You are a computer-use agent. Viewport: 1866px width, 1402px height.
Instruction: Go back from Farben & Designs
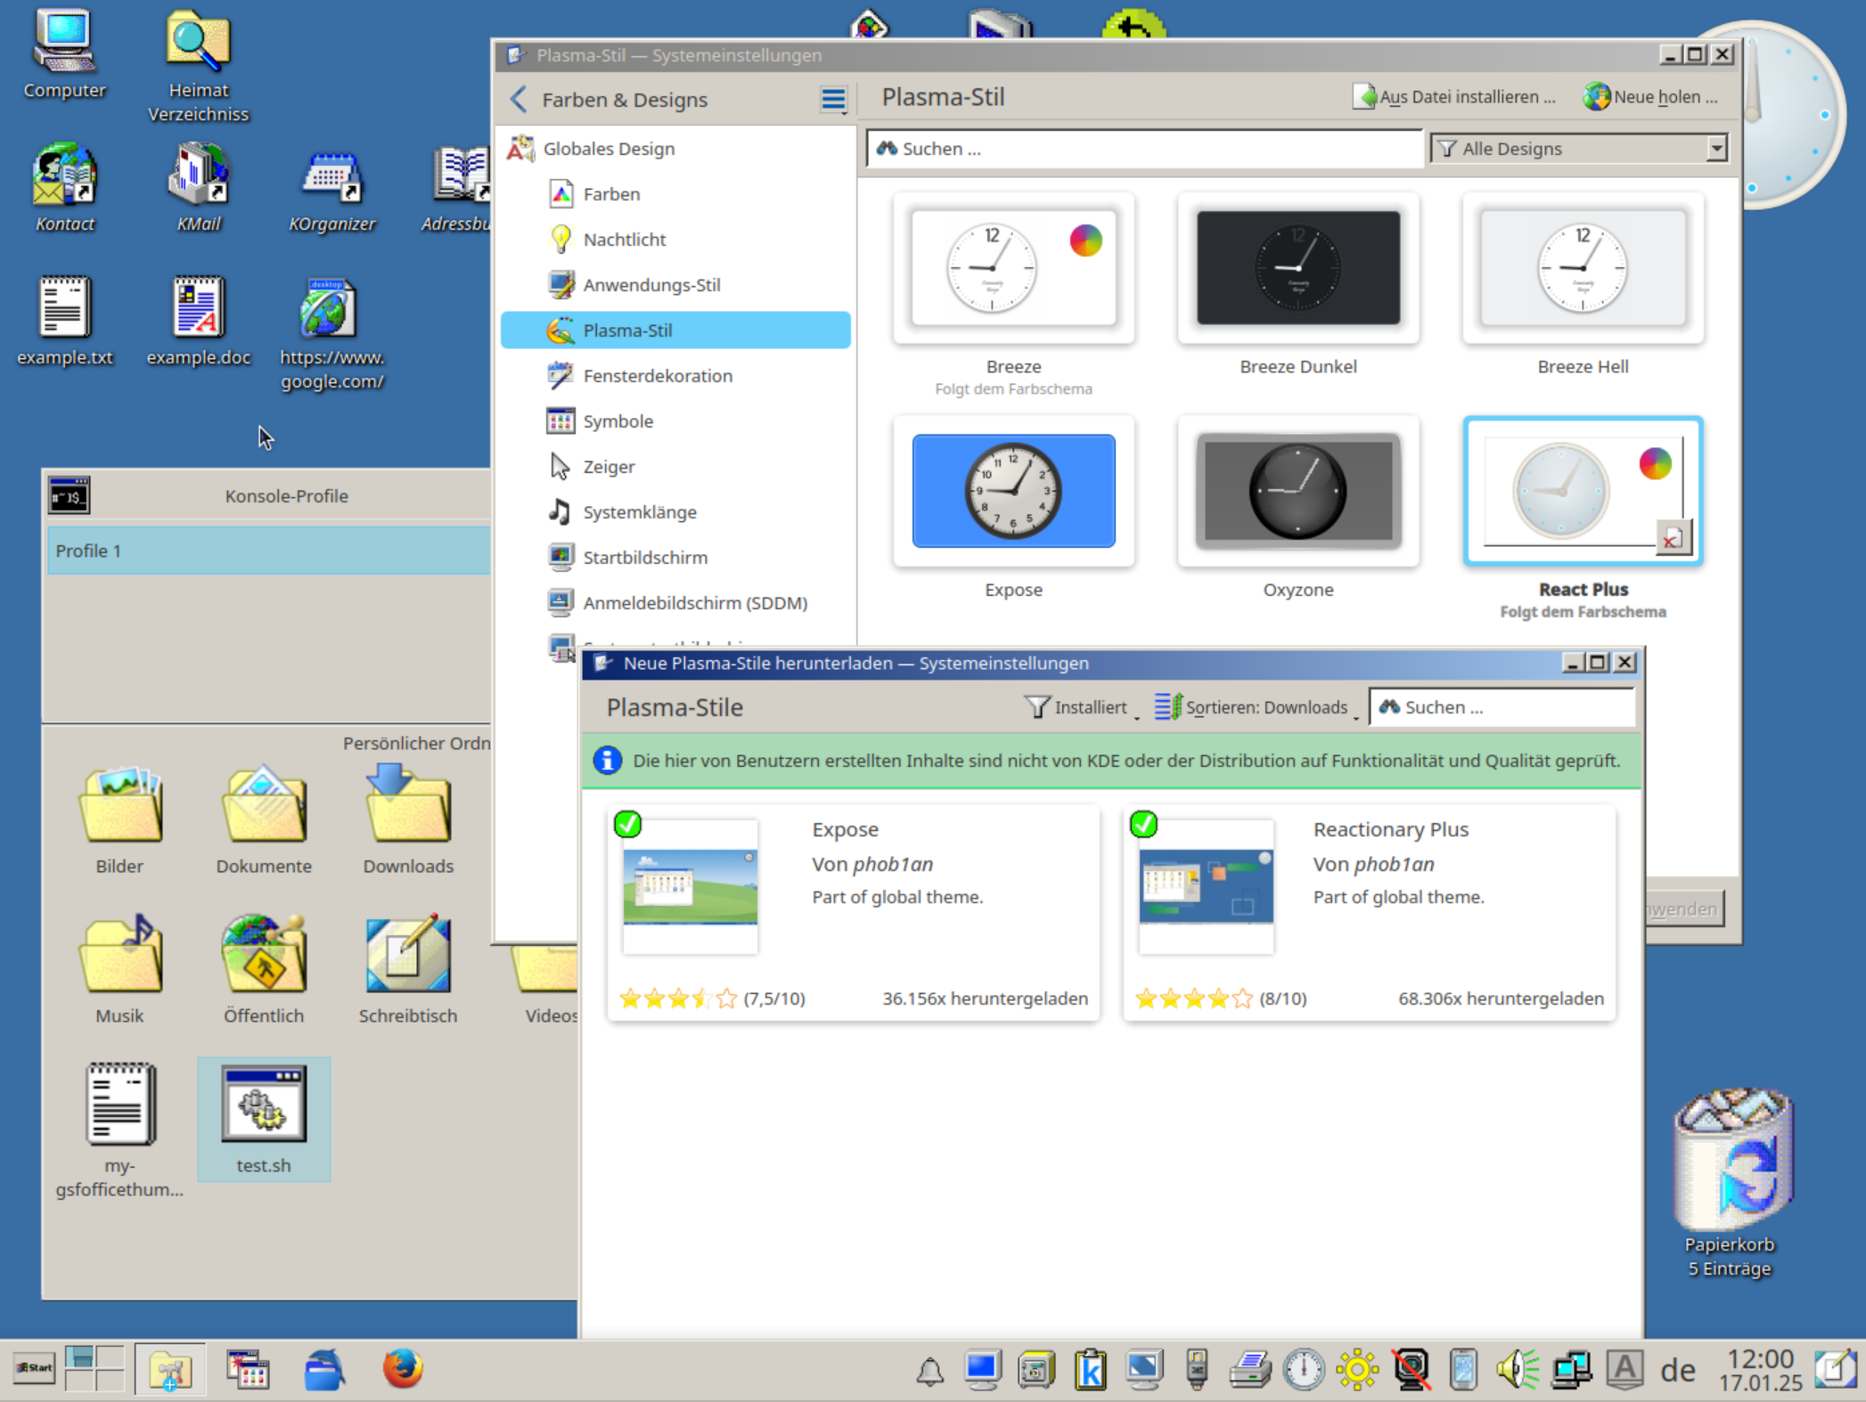click(x=519, y=99)
